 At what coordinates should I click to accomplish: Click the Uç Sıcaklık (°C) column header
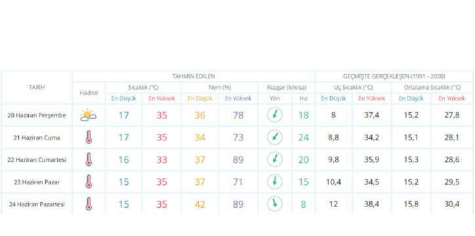353,87
